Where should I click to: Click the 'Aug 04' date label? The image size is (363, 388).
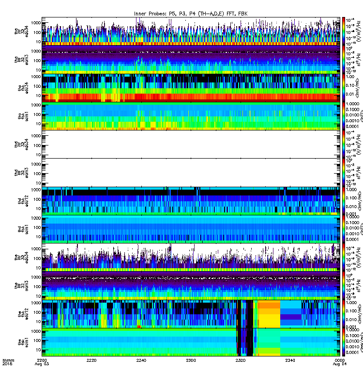(x=340, y=364)
